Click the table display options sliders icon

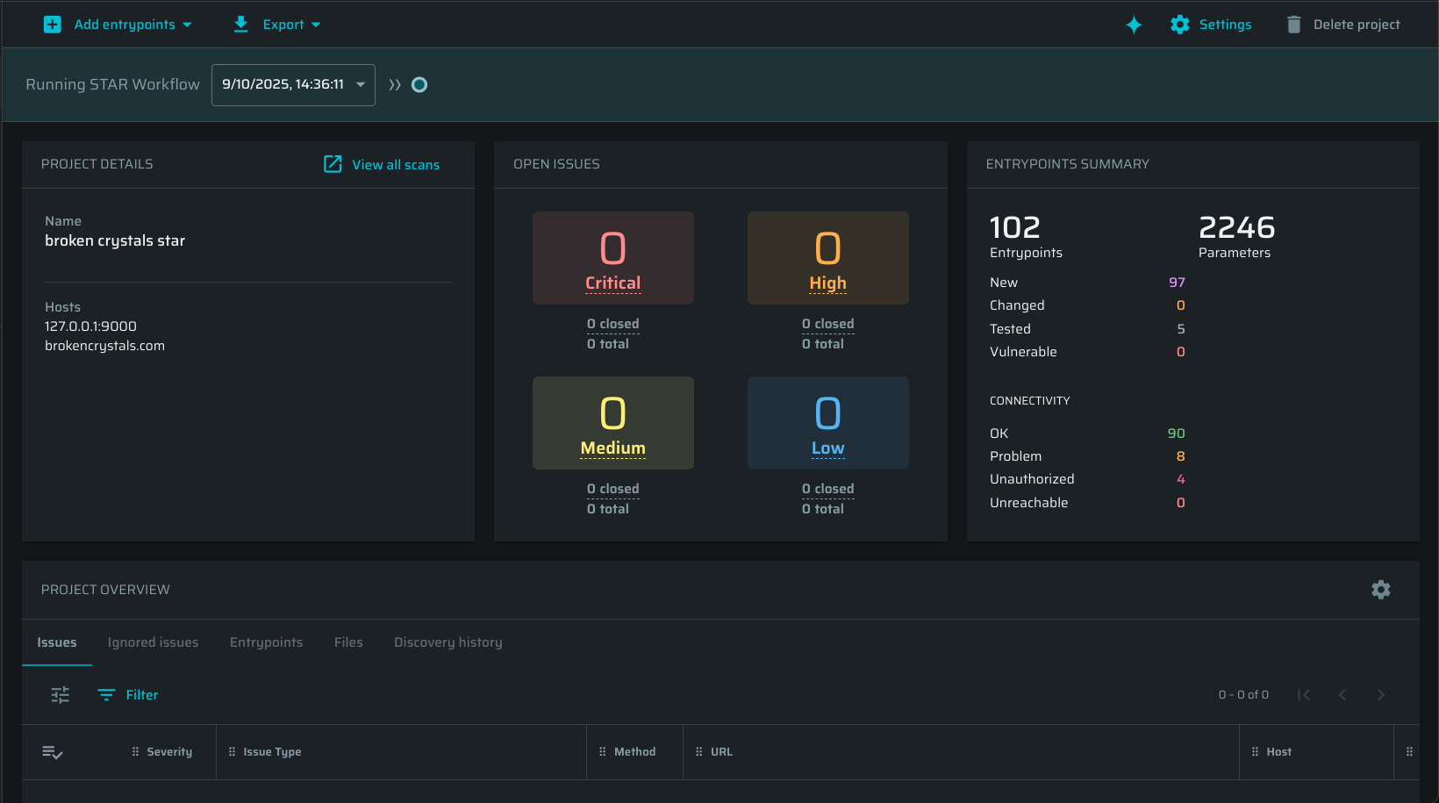coord(61,695)
